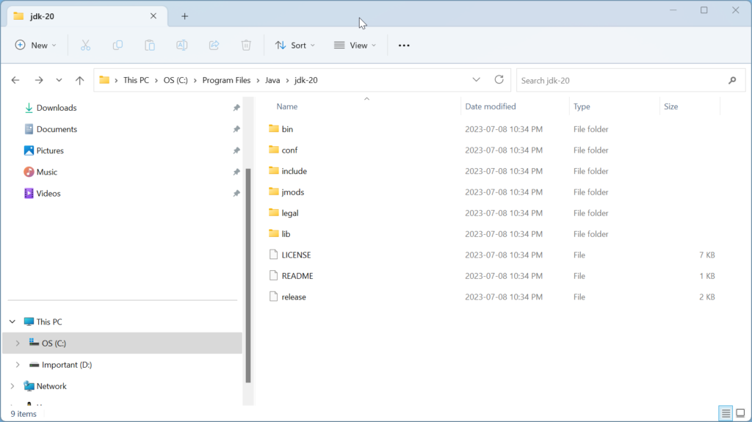Open recent locations chevron dropdown

(x=59, y=80)
